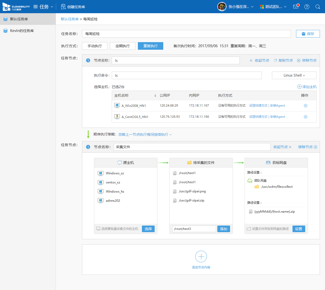
Task: Select 定期执行 execution mode
Action: 123,46
